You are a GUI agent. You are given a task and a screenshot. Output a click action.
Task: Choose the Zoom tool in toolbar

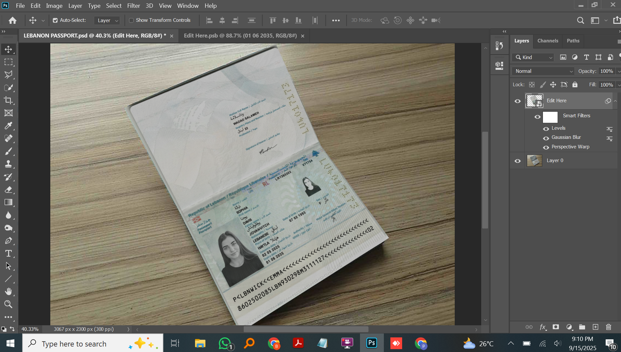(x=8, y=304)
